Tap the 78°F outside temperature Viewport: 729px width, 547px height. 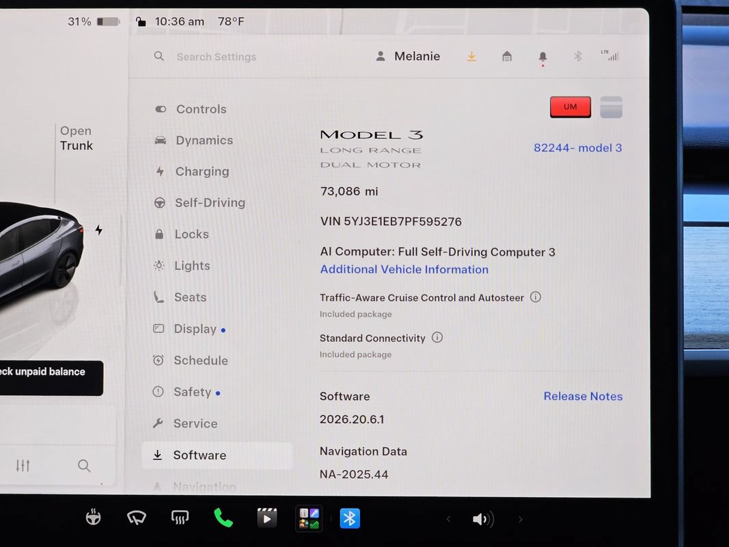tap(231, 21)
